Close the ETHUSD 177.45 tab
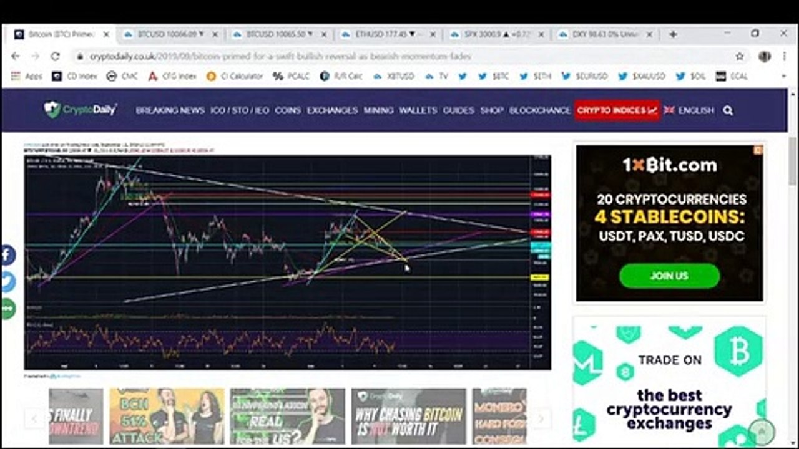This screenshot has width=799, height=449. coord(432,34)
